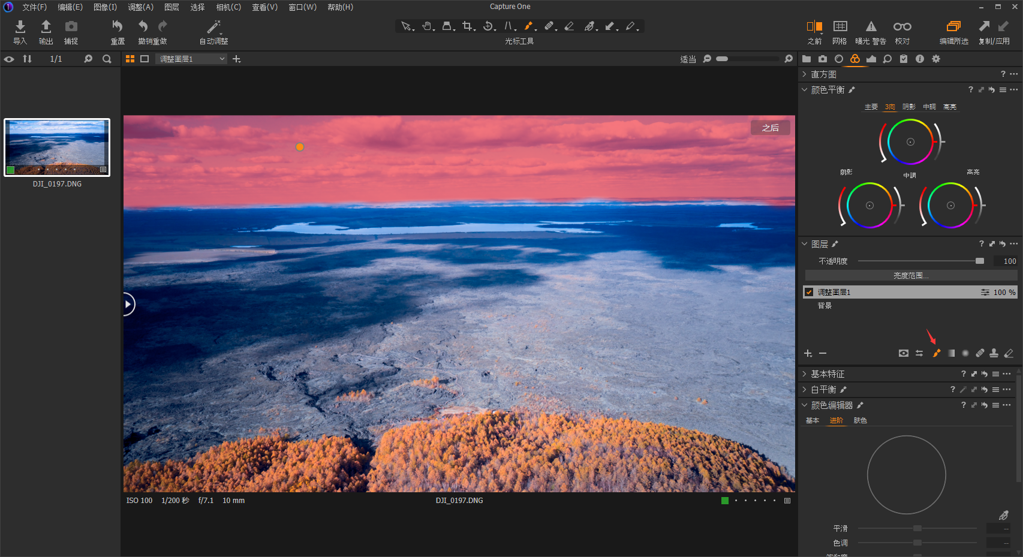
Task: Click the shadow (阴影) color wheel
Action: tap(869, 205)
